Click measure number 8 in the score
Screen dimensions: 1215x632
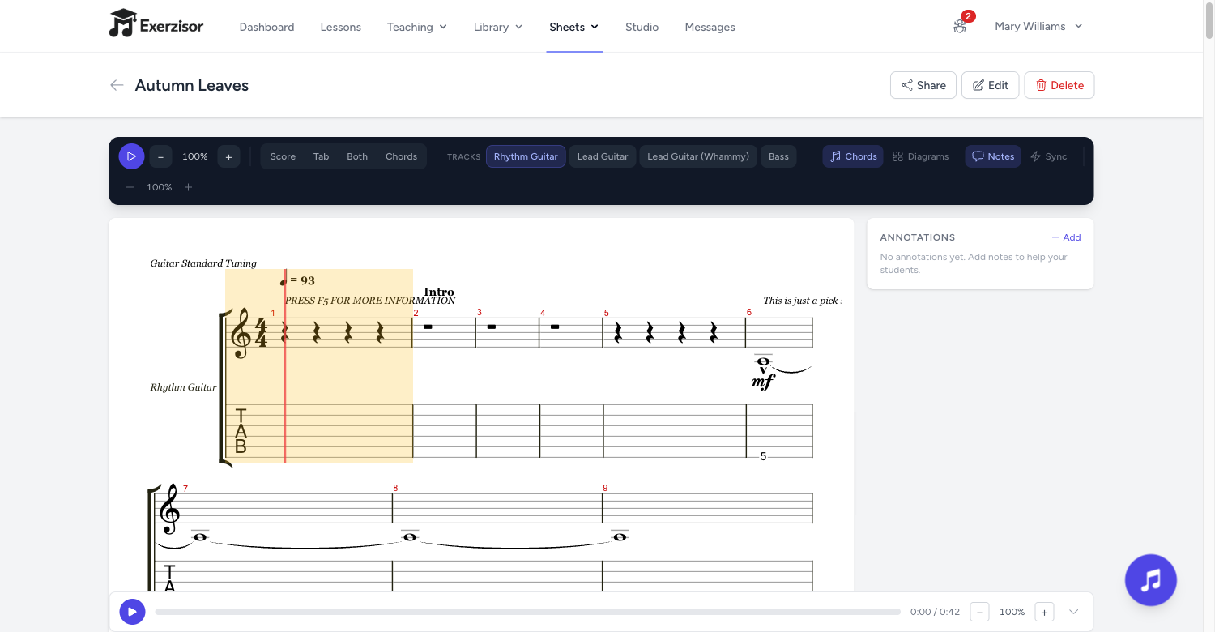point(395,488)
